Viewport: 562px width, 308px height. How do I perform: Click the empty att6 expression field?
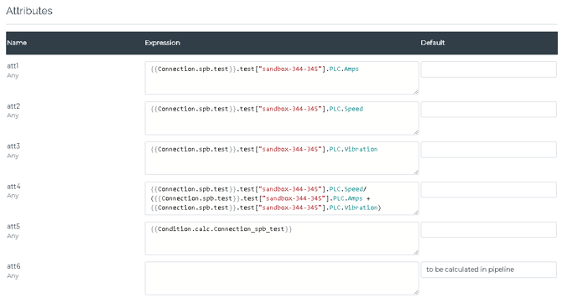[282, 279]
